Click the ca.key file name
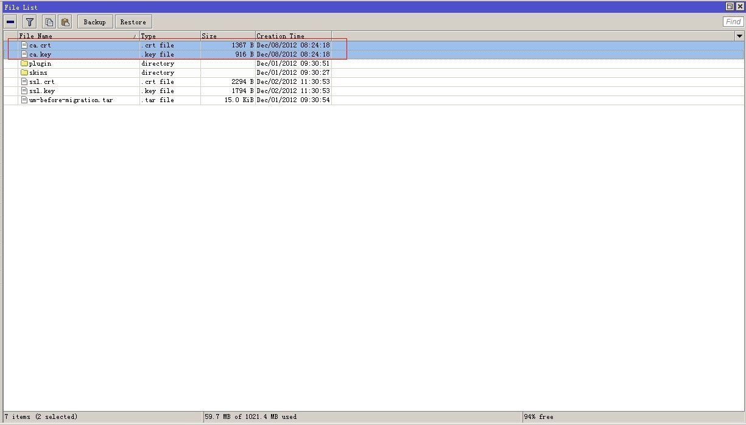The image size is (746, 425). click(40, 54)
